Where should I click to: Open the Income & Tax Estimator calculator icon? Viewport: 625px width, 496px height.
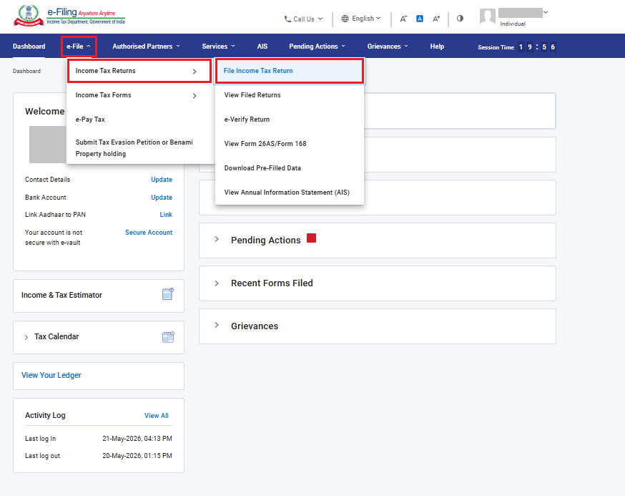coord(168,294)
